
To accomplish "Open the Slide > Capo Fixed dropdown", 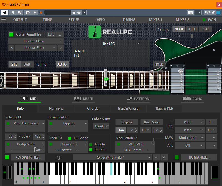I will [101, 126].
